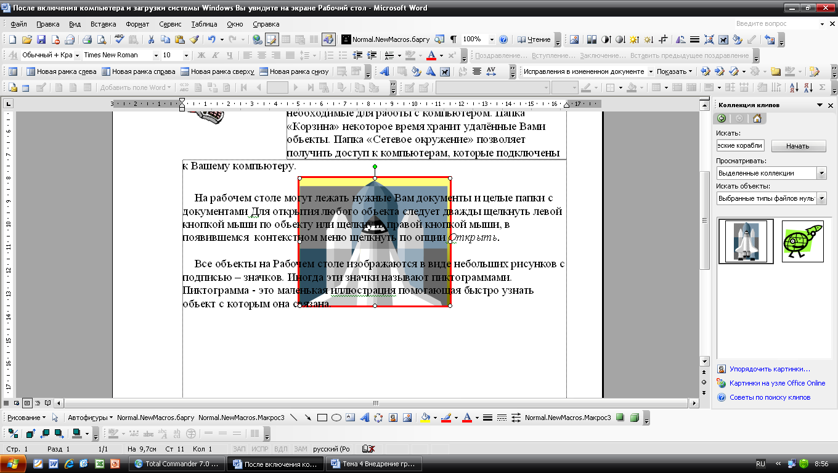Toggle the paragraph marks ¶ display
This screenshot has height=473, width=838.
(454, 39)
